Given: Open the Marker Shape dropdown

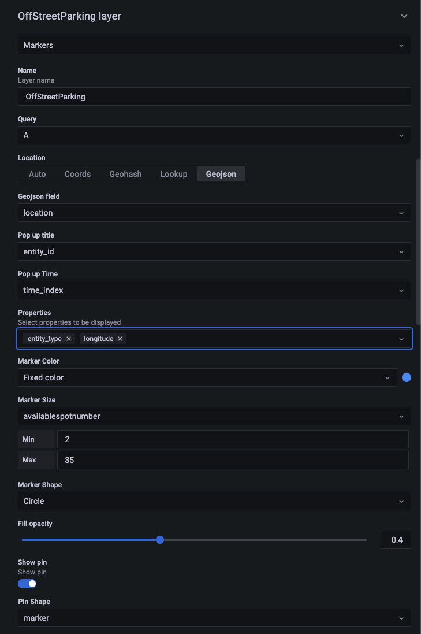Looking at the screenshot, I should [x=214, y=501].
